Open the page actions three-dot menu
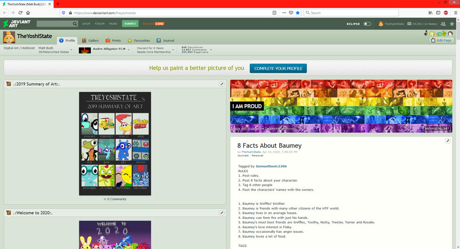Screen dimensions: 460x249 click(284, 13)
